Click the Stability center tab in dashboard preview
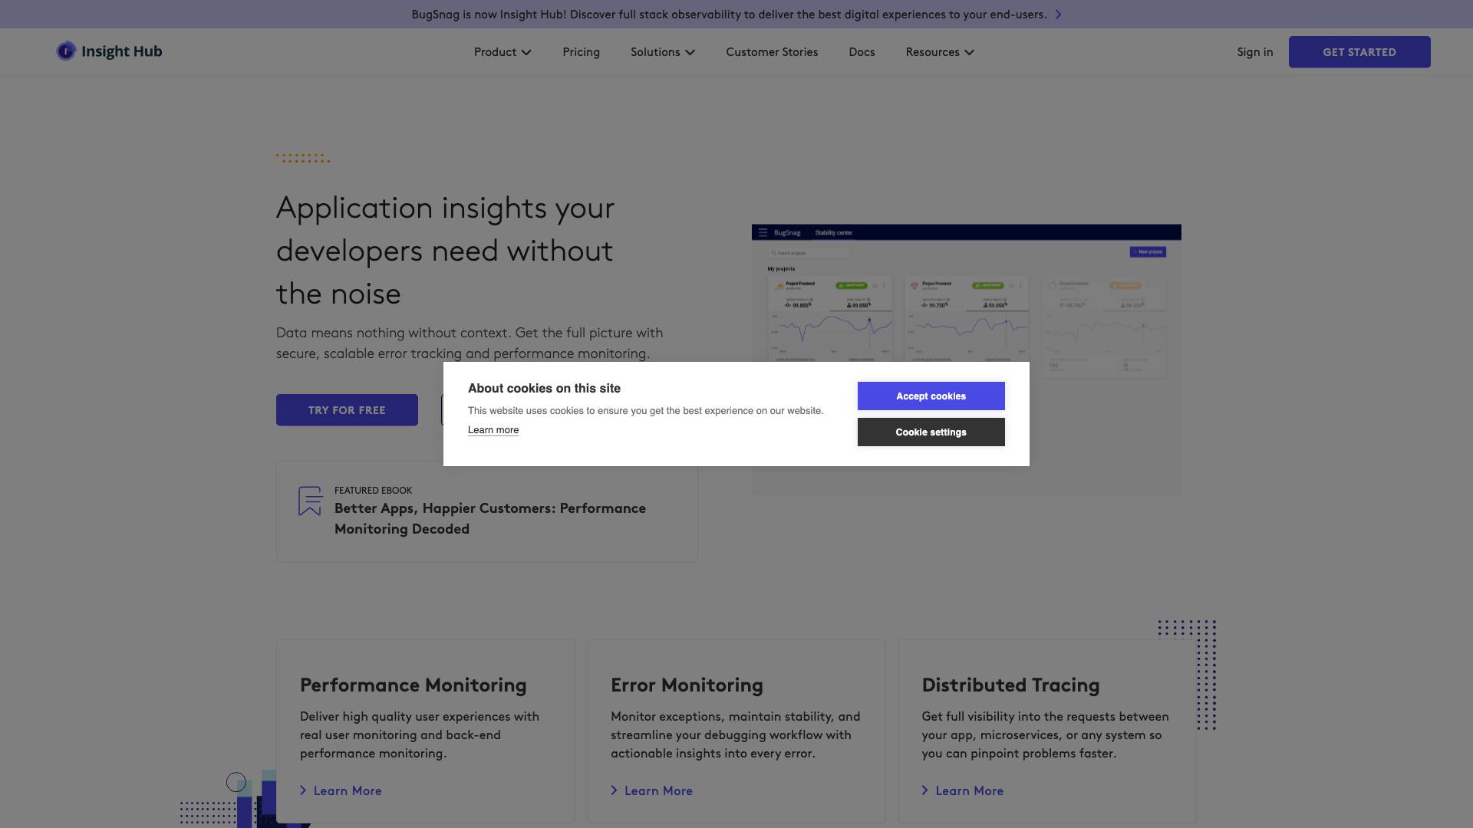Viewport: 1473px width, 828px height. point(833,232)
